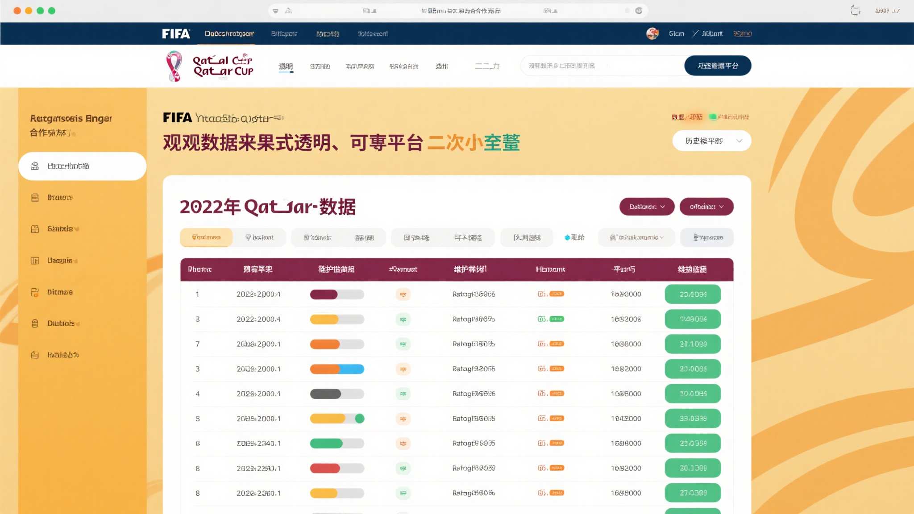Viewport: 914px width, 514px height.
Task: Expand the history dropdown at top right
Action: tap(711, 141)
